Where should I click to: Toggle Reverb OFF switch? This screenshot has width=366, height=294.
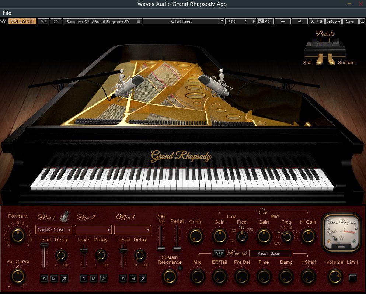pos(219,253)
